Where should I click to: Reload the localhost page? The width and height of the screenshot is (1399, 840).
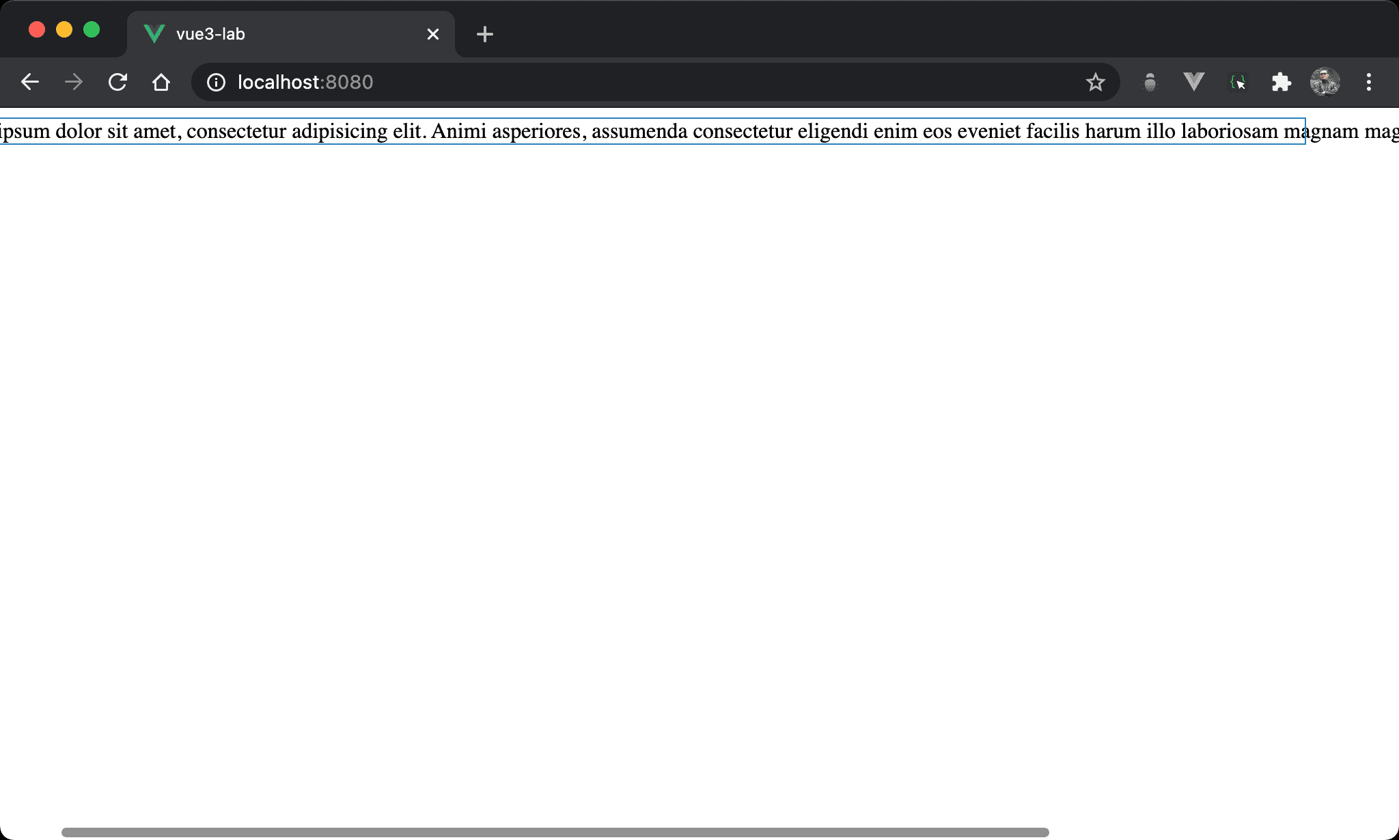tap(117, 83)
